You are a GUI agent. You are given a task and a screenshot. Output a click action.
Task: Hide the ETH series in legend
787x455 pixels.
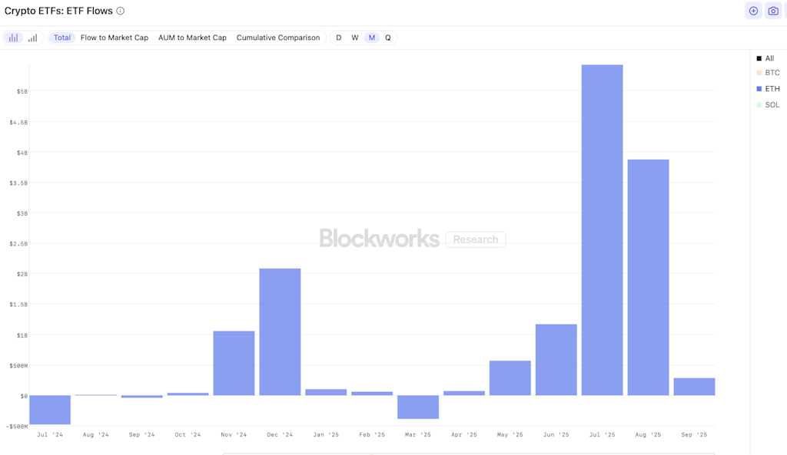coord(772,89)
